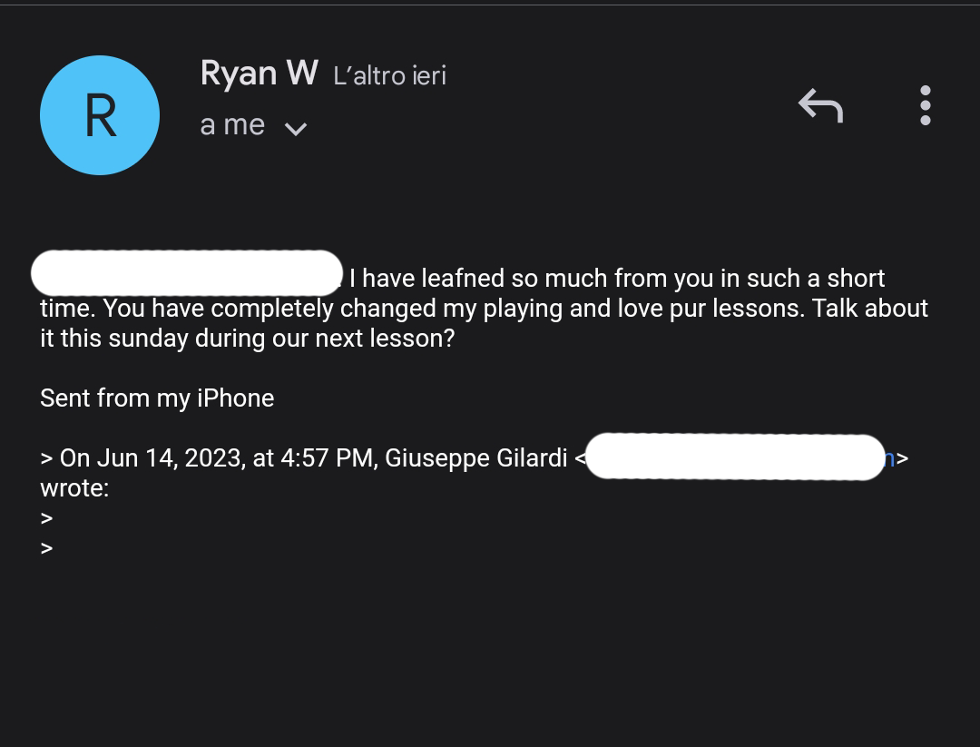This screenshot has height=747, width=980.
Task: Click the "On Jun 14, 2023" quoted date
Action: click(x=152, y=458)
